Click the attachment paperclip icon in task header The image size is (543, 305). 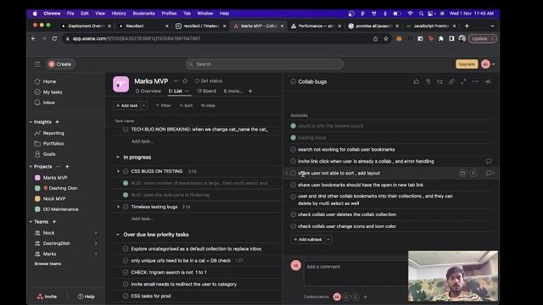tap(428, 81)
